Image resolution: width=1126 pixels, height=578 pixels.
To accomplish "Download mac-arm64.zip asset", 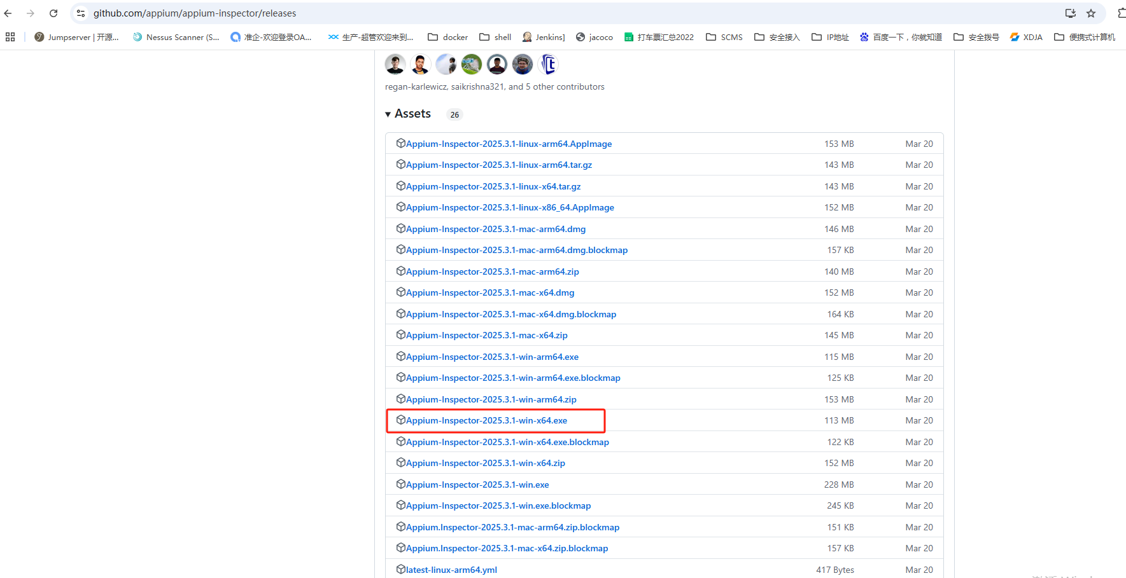I will coord(493,272).
